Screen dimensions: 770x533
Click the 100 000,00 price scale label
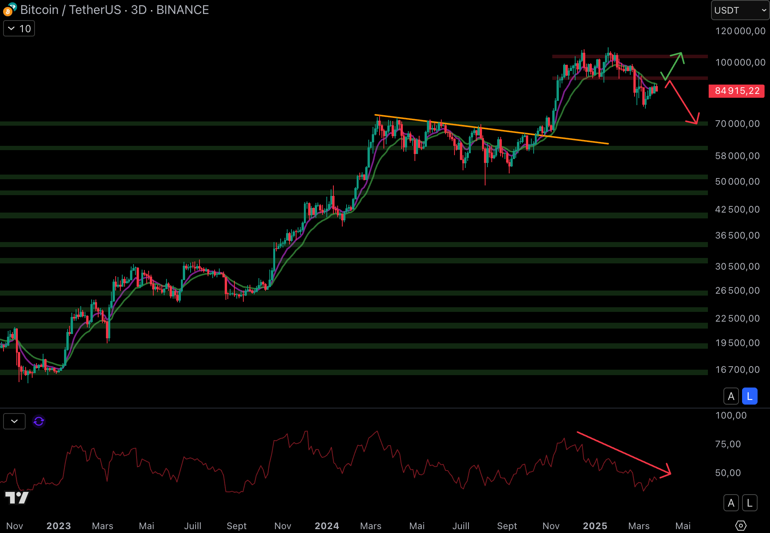click(x=740, y=62)
